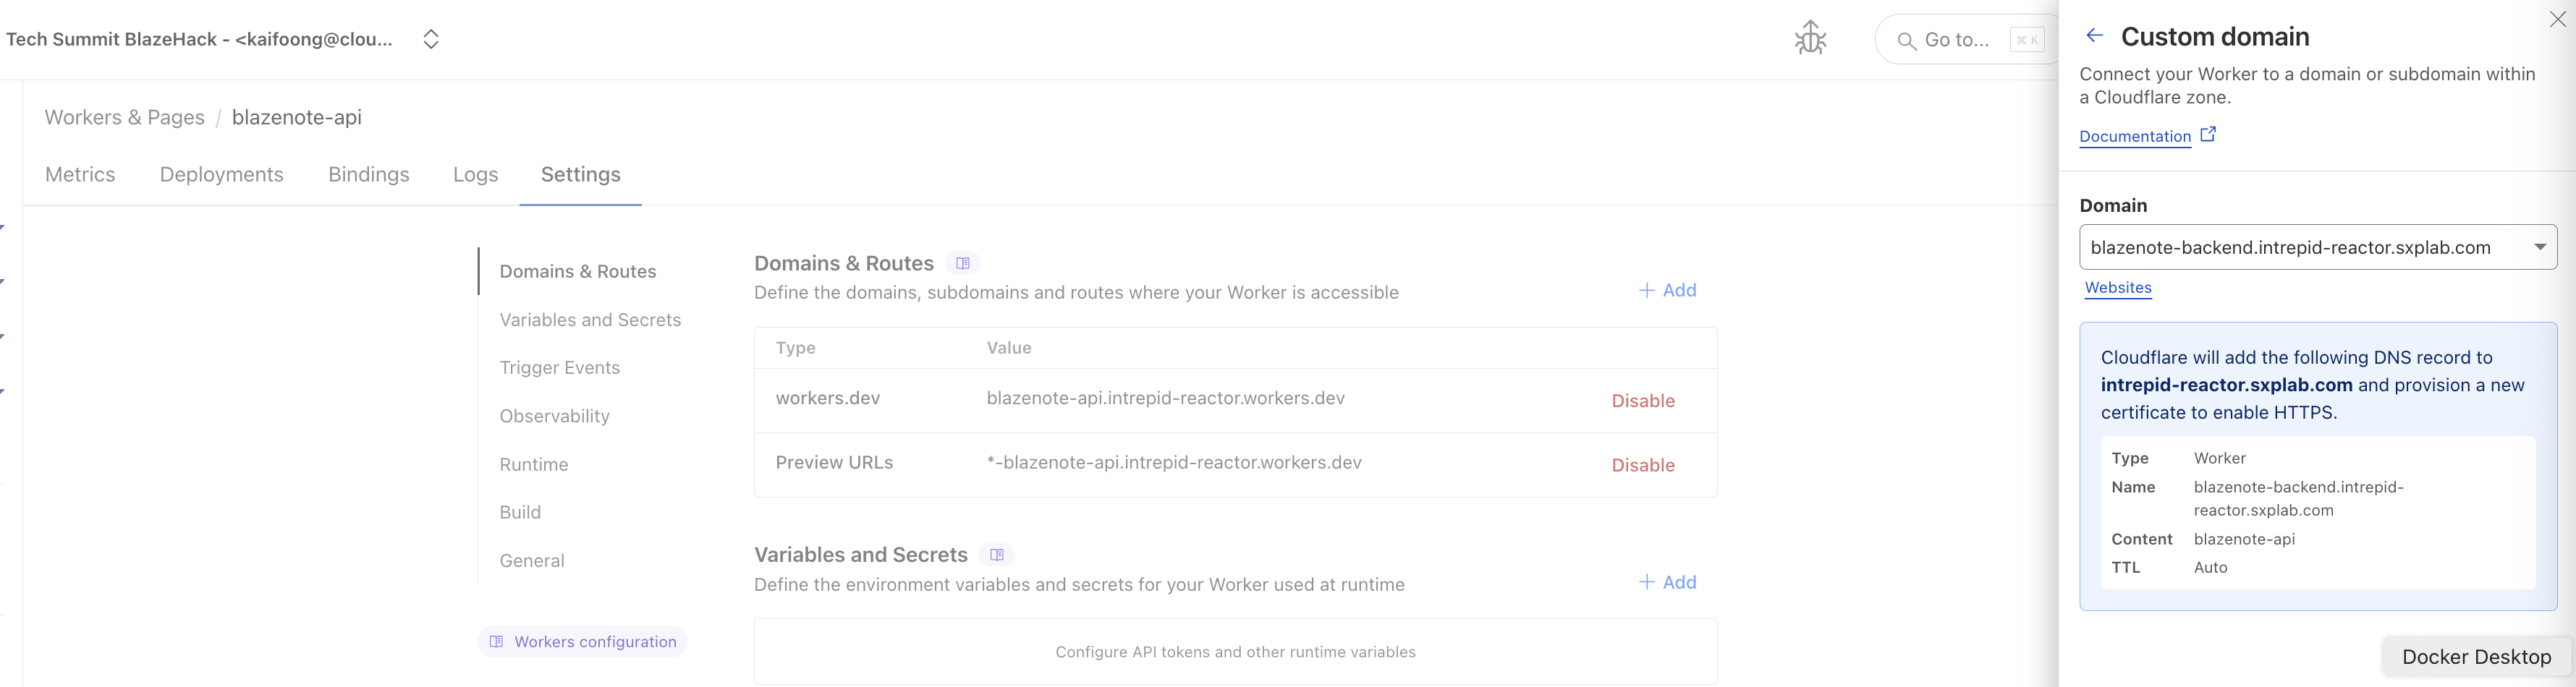Image resolution: width=2576 pixels, height=687 pixels.
Task: Open the Domain dropdown arrow
Action: click(x=2539, y=247)
